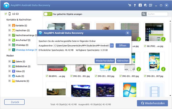Open the chat feedback icon
The height and width of the screenshot is (109, 172).
(145, 5)
